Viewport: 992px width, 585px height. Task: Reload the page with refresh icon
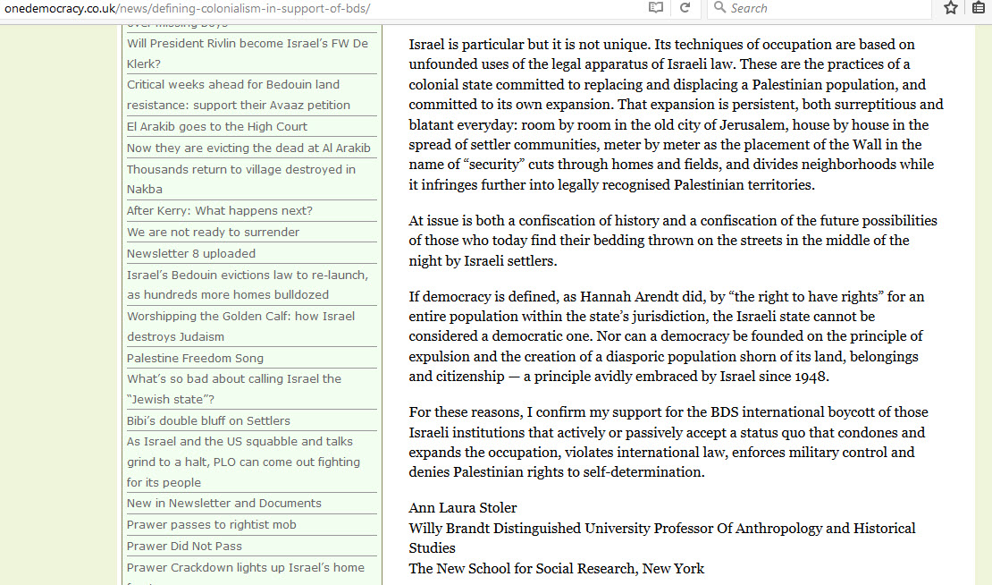[x=685, y=8]
